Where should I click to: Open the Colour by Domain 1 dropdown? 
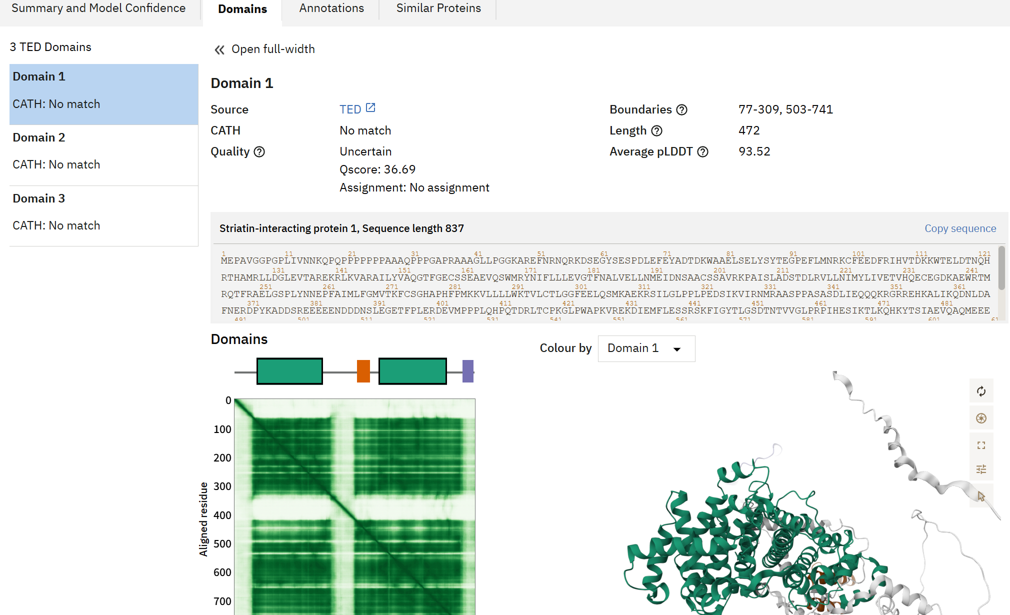point(646,348)
